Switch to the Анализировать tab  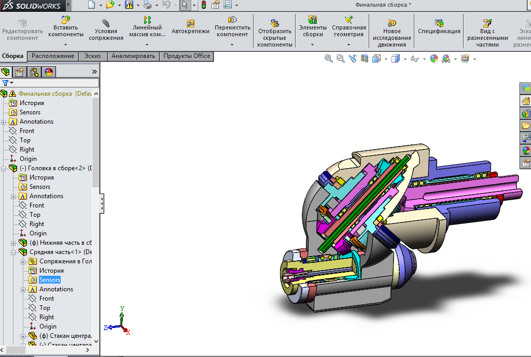tap(133, 56)
